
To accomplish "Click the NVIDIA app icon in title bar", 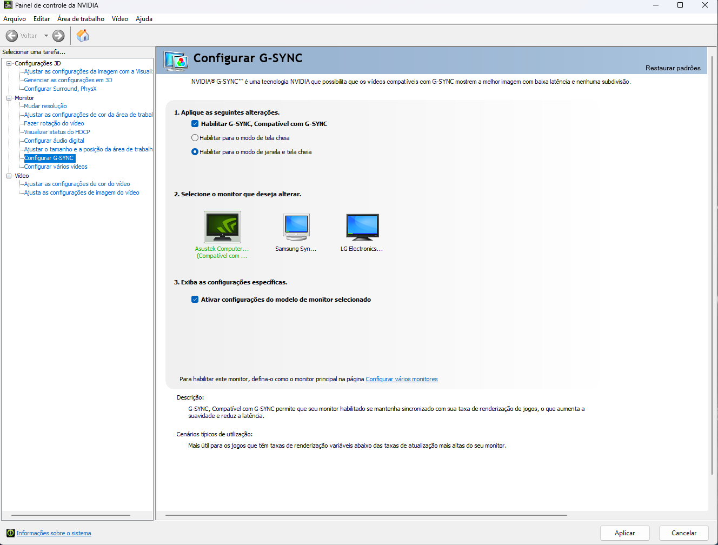I will [8, 5].
